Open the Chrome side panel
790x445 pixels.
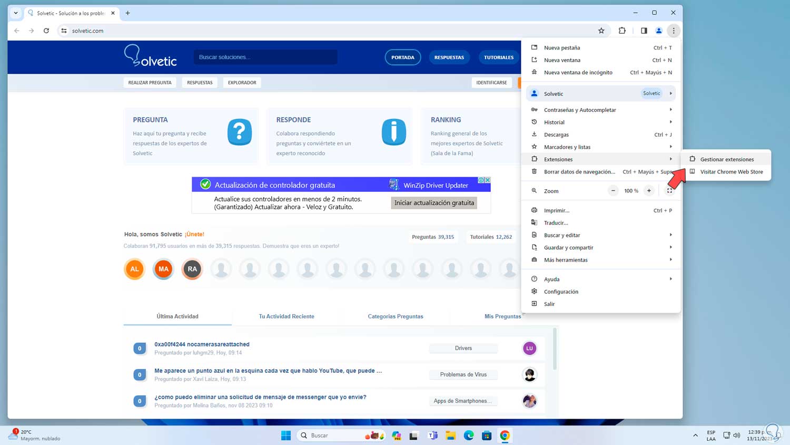[644, 31]
